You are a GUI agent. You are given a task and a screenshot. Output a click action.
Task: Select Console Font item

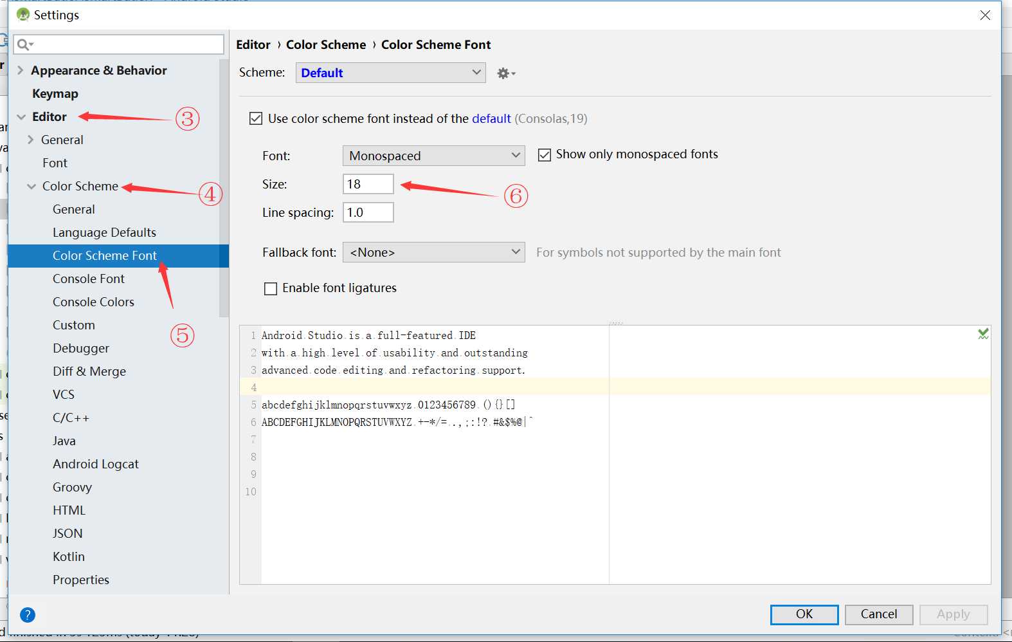tap(89, 279)
